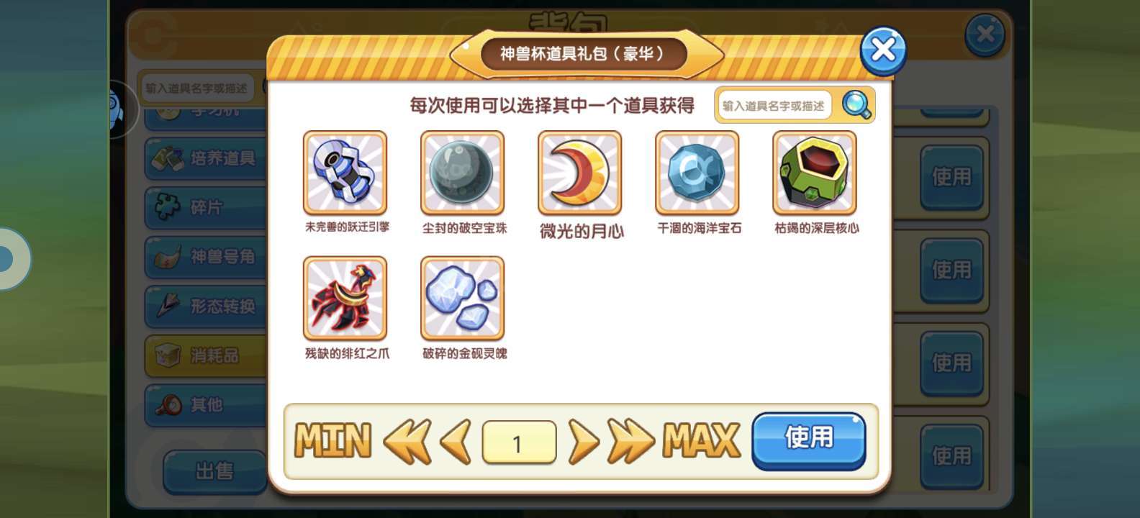The width and height of the screenshot is (1140, 518).
Task: Increase quantity by one with single right arrow
Action: [583, 440]
